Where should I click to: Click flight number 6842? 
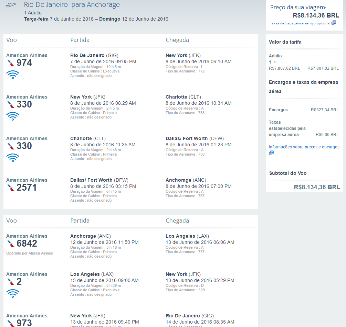point(27,244)
